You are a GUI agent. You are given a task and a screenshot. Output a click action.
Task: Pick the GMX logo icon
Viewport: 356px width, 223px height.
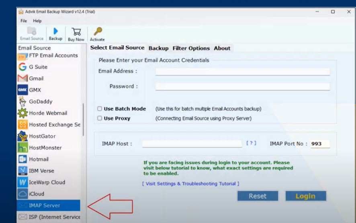(23, 90)
